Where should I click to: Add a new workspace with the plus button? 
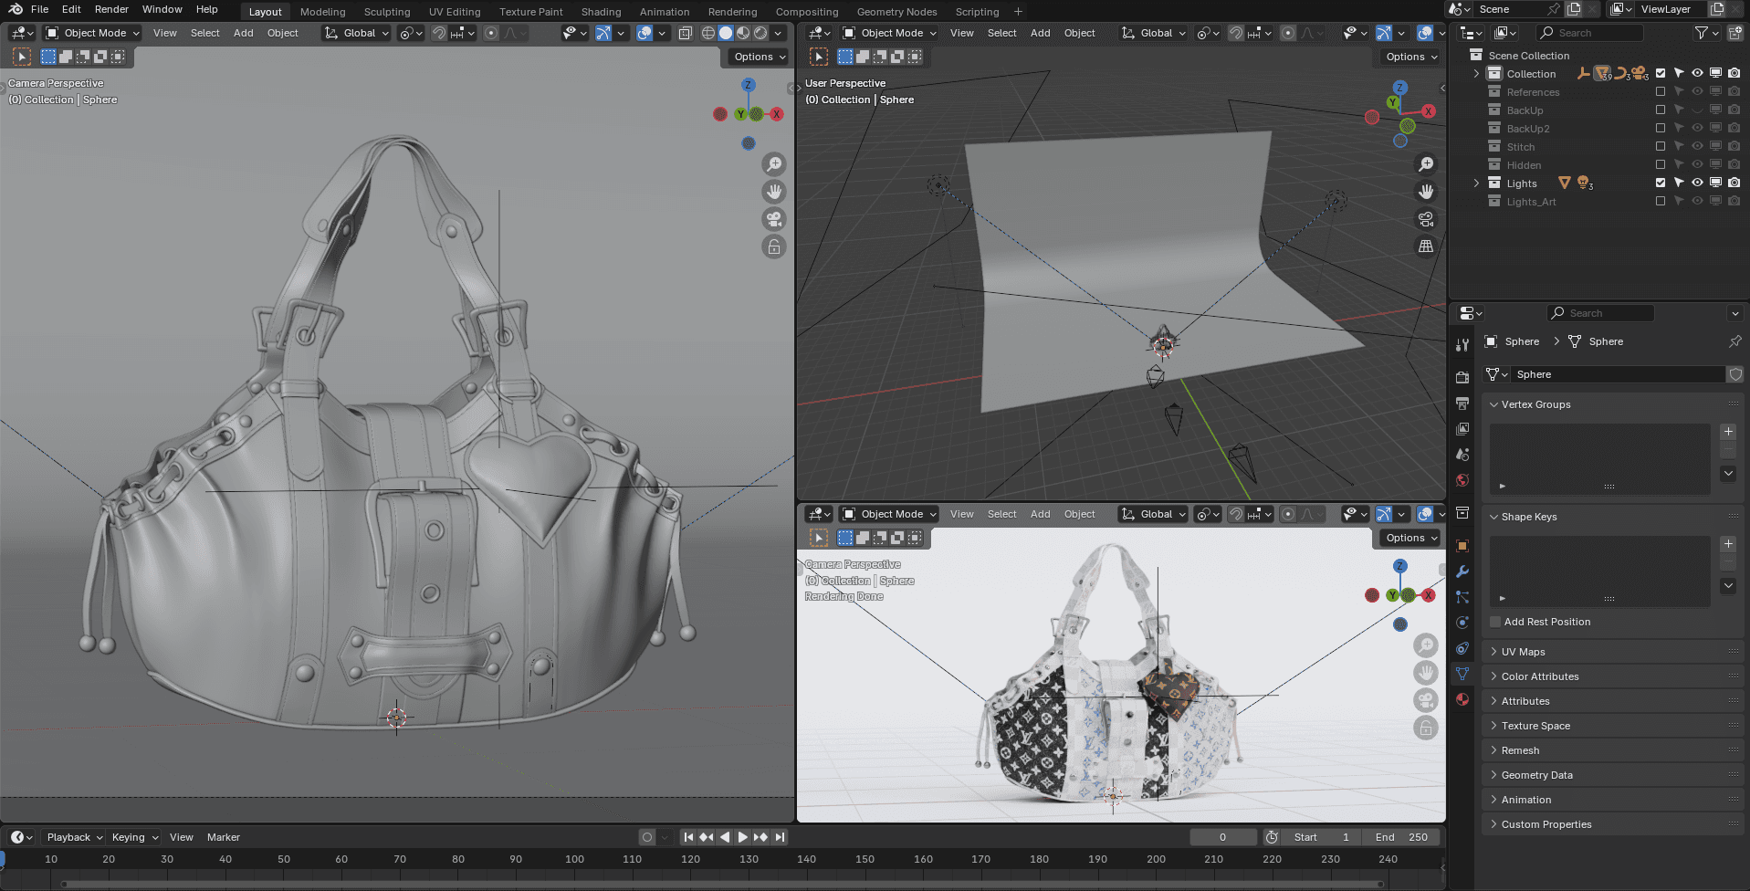(1018, 12)
